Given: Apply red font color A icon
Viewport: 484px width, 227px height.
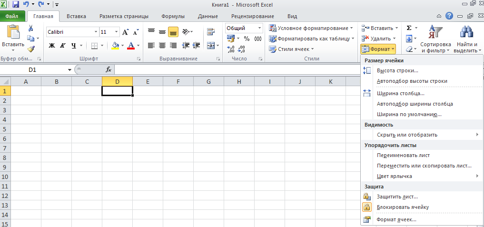Looking at the screenshot, I should tap(131, 46).
